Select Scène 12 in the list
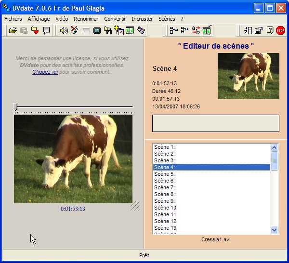This screenshot has height=263, width=289. pyautogui.click(x=211, y=221)
